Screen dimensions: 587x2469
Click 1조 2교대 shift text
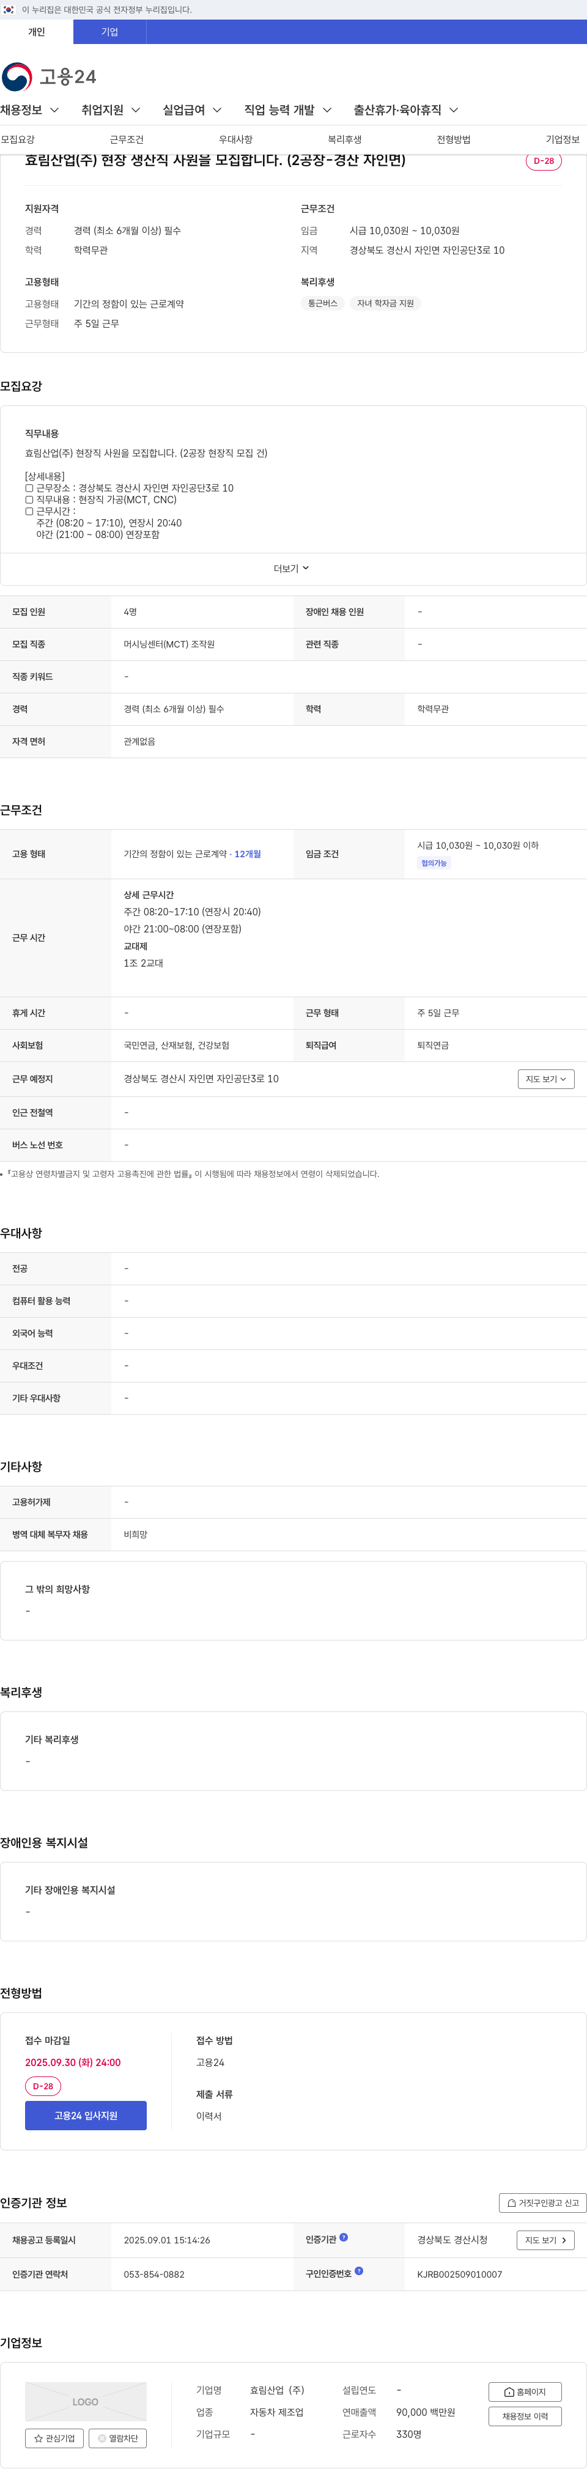[143, 963]
